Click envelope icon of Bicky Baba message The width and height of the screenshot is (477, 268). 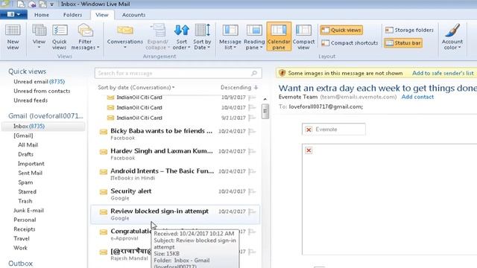coord(104,132)
